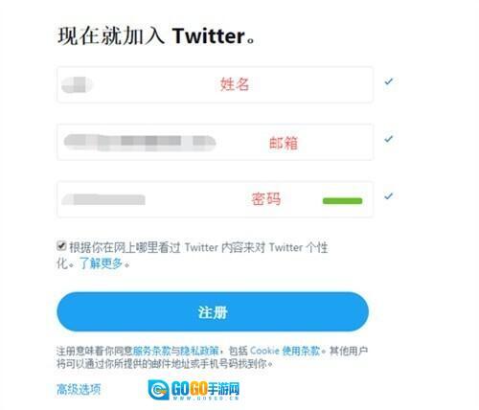Open the 了解更多 learn more link
The height and width of the screenshot is (410, 479).
pos(101,263)
